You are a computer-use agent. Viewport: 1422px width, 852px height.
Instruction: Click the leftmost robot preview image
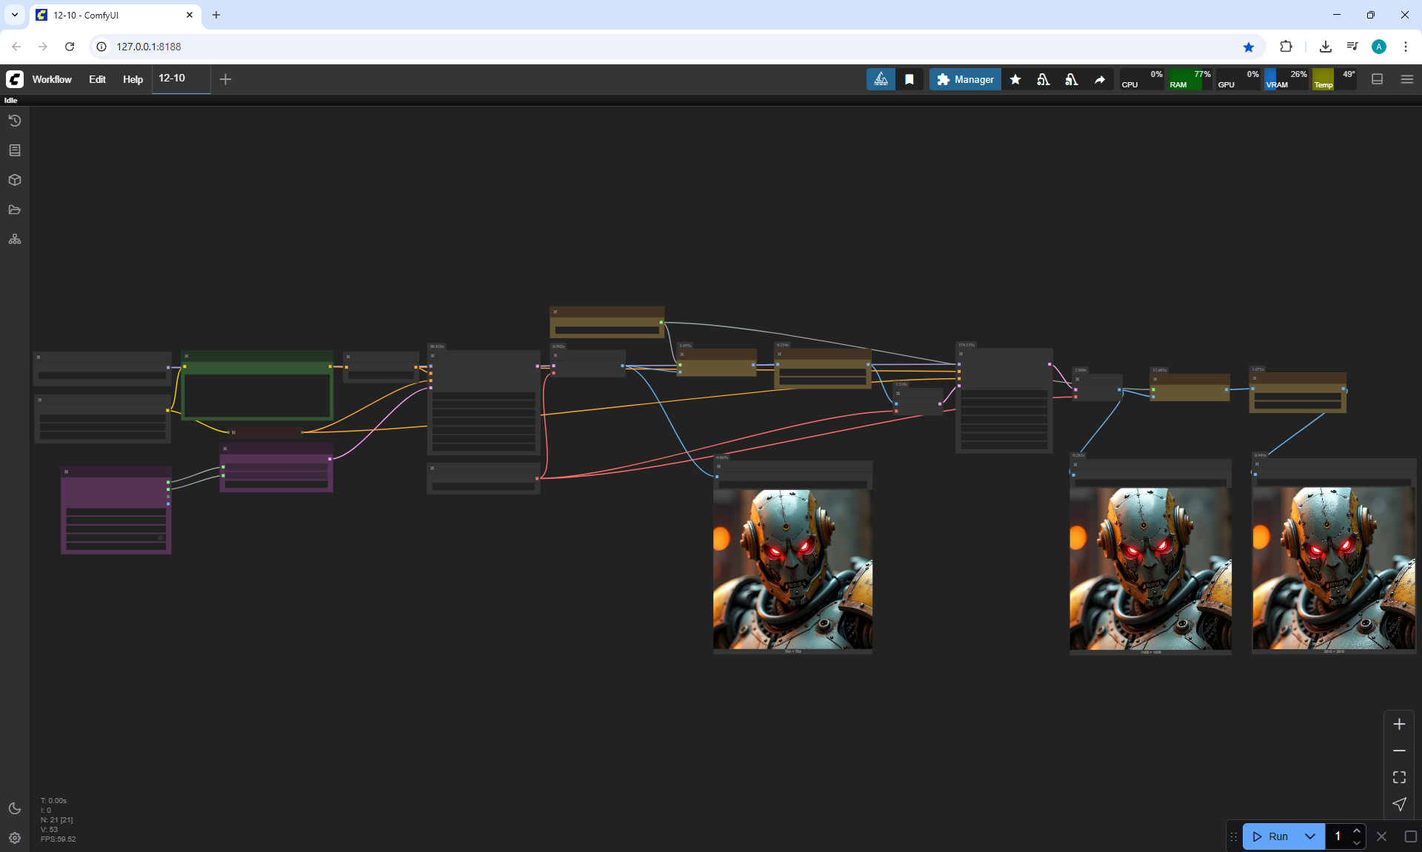792,568
